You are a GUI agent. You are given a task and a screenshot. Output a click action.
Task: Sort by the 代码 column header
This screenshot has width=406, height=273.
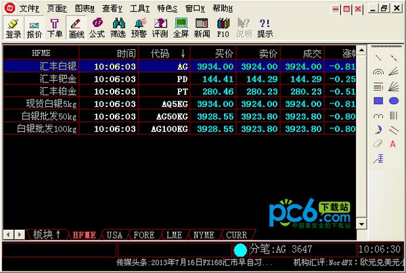[x=164, y=53]
